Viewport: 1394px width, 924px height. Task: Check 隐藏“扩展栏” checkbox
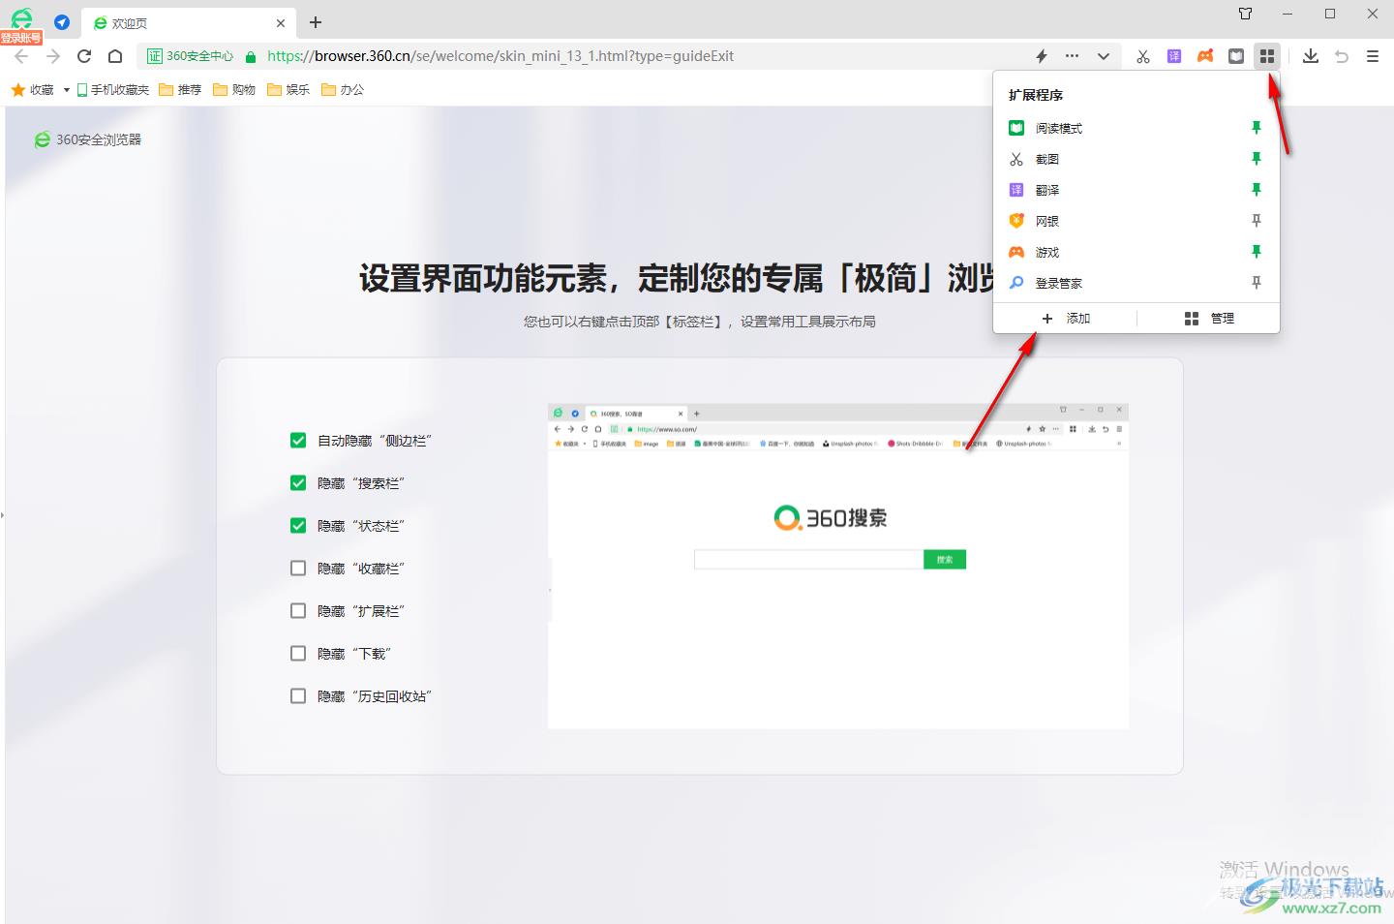298,611
